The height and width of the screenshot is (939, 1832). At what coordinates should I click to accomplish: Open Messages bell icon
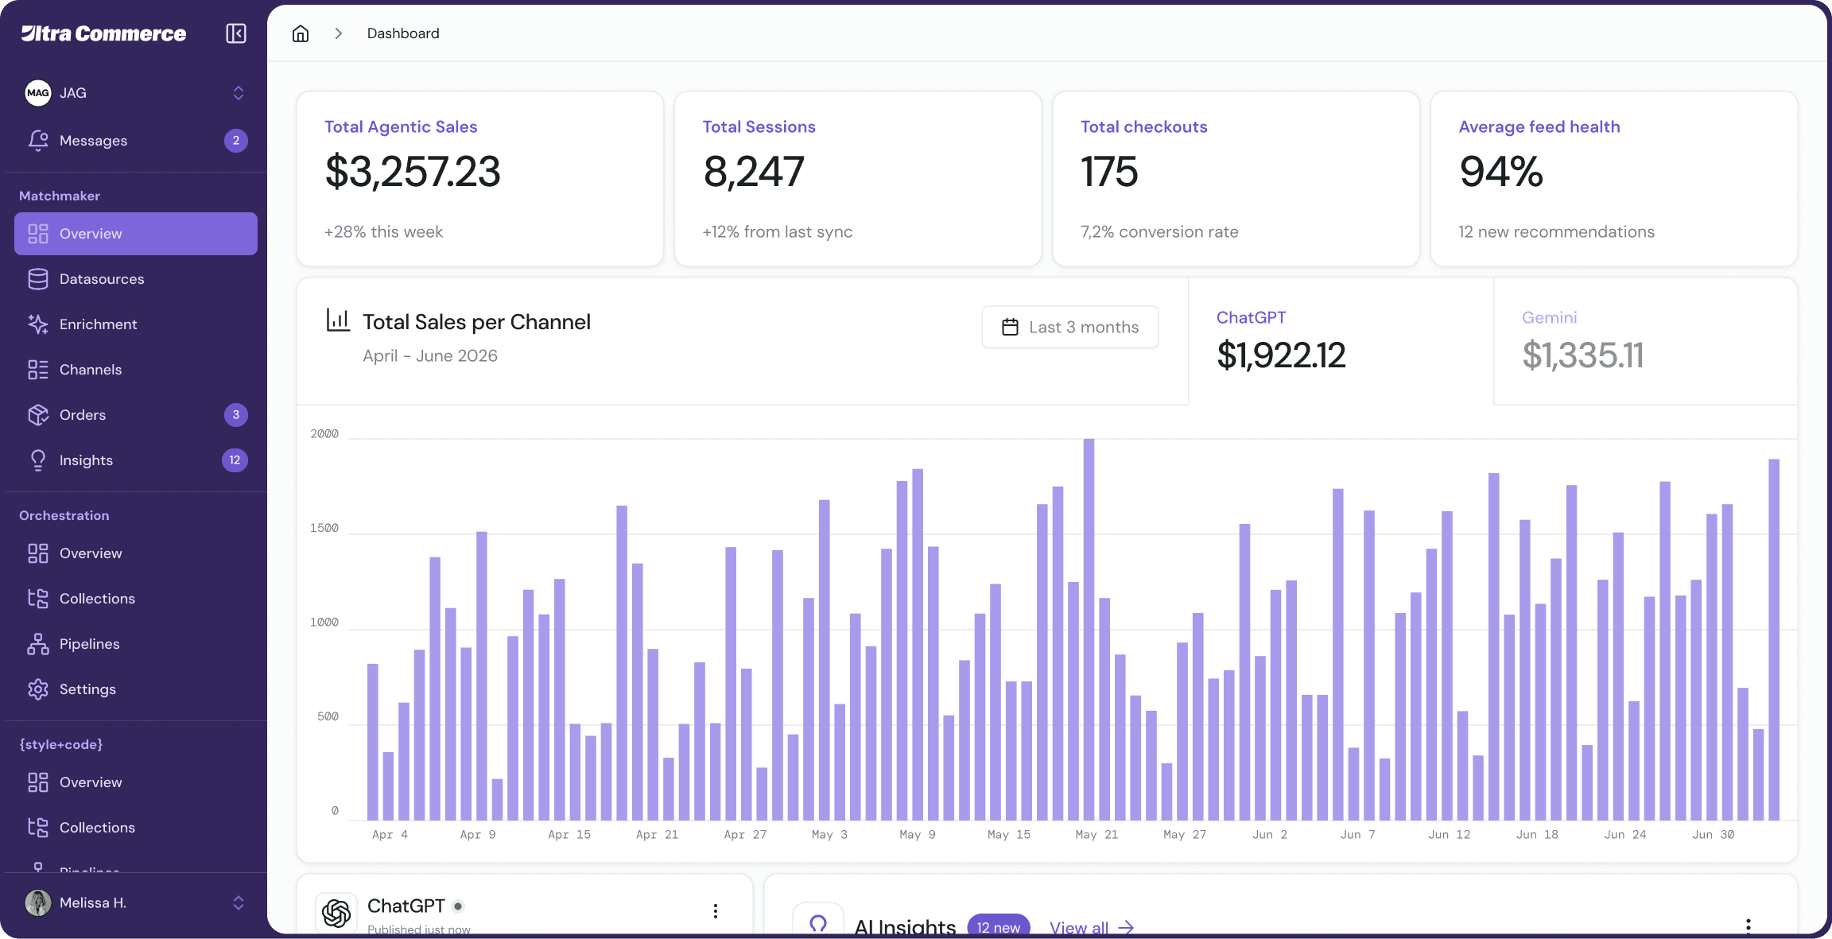tap(38, 141)
